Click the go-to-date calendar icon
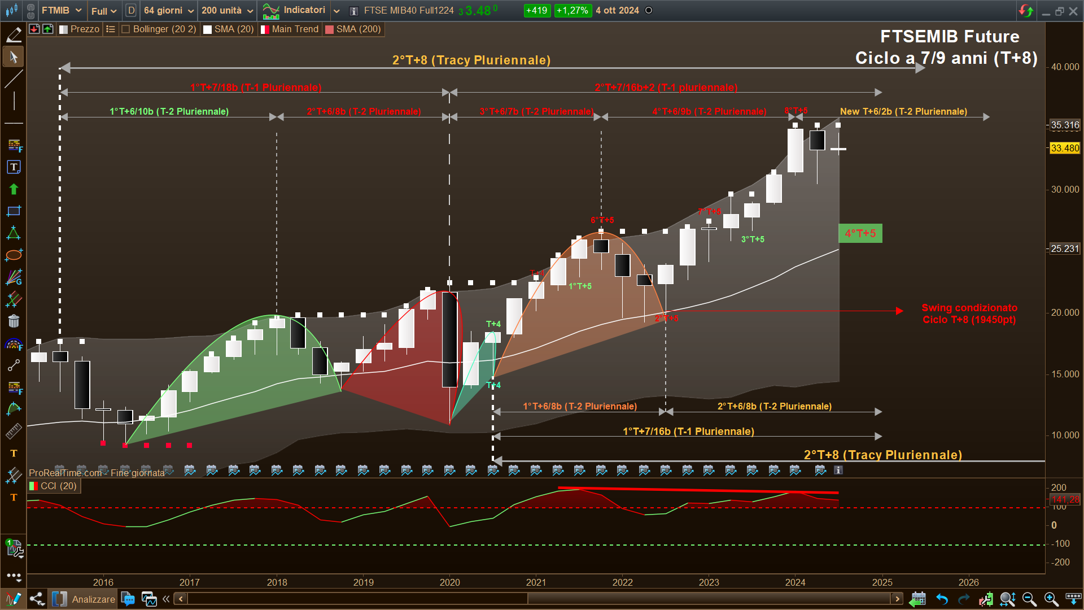The width and height of the screenshot is (1084, 610). click(918, 599)
